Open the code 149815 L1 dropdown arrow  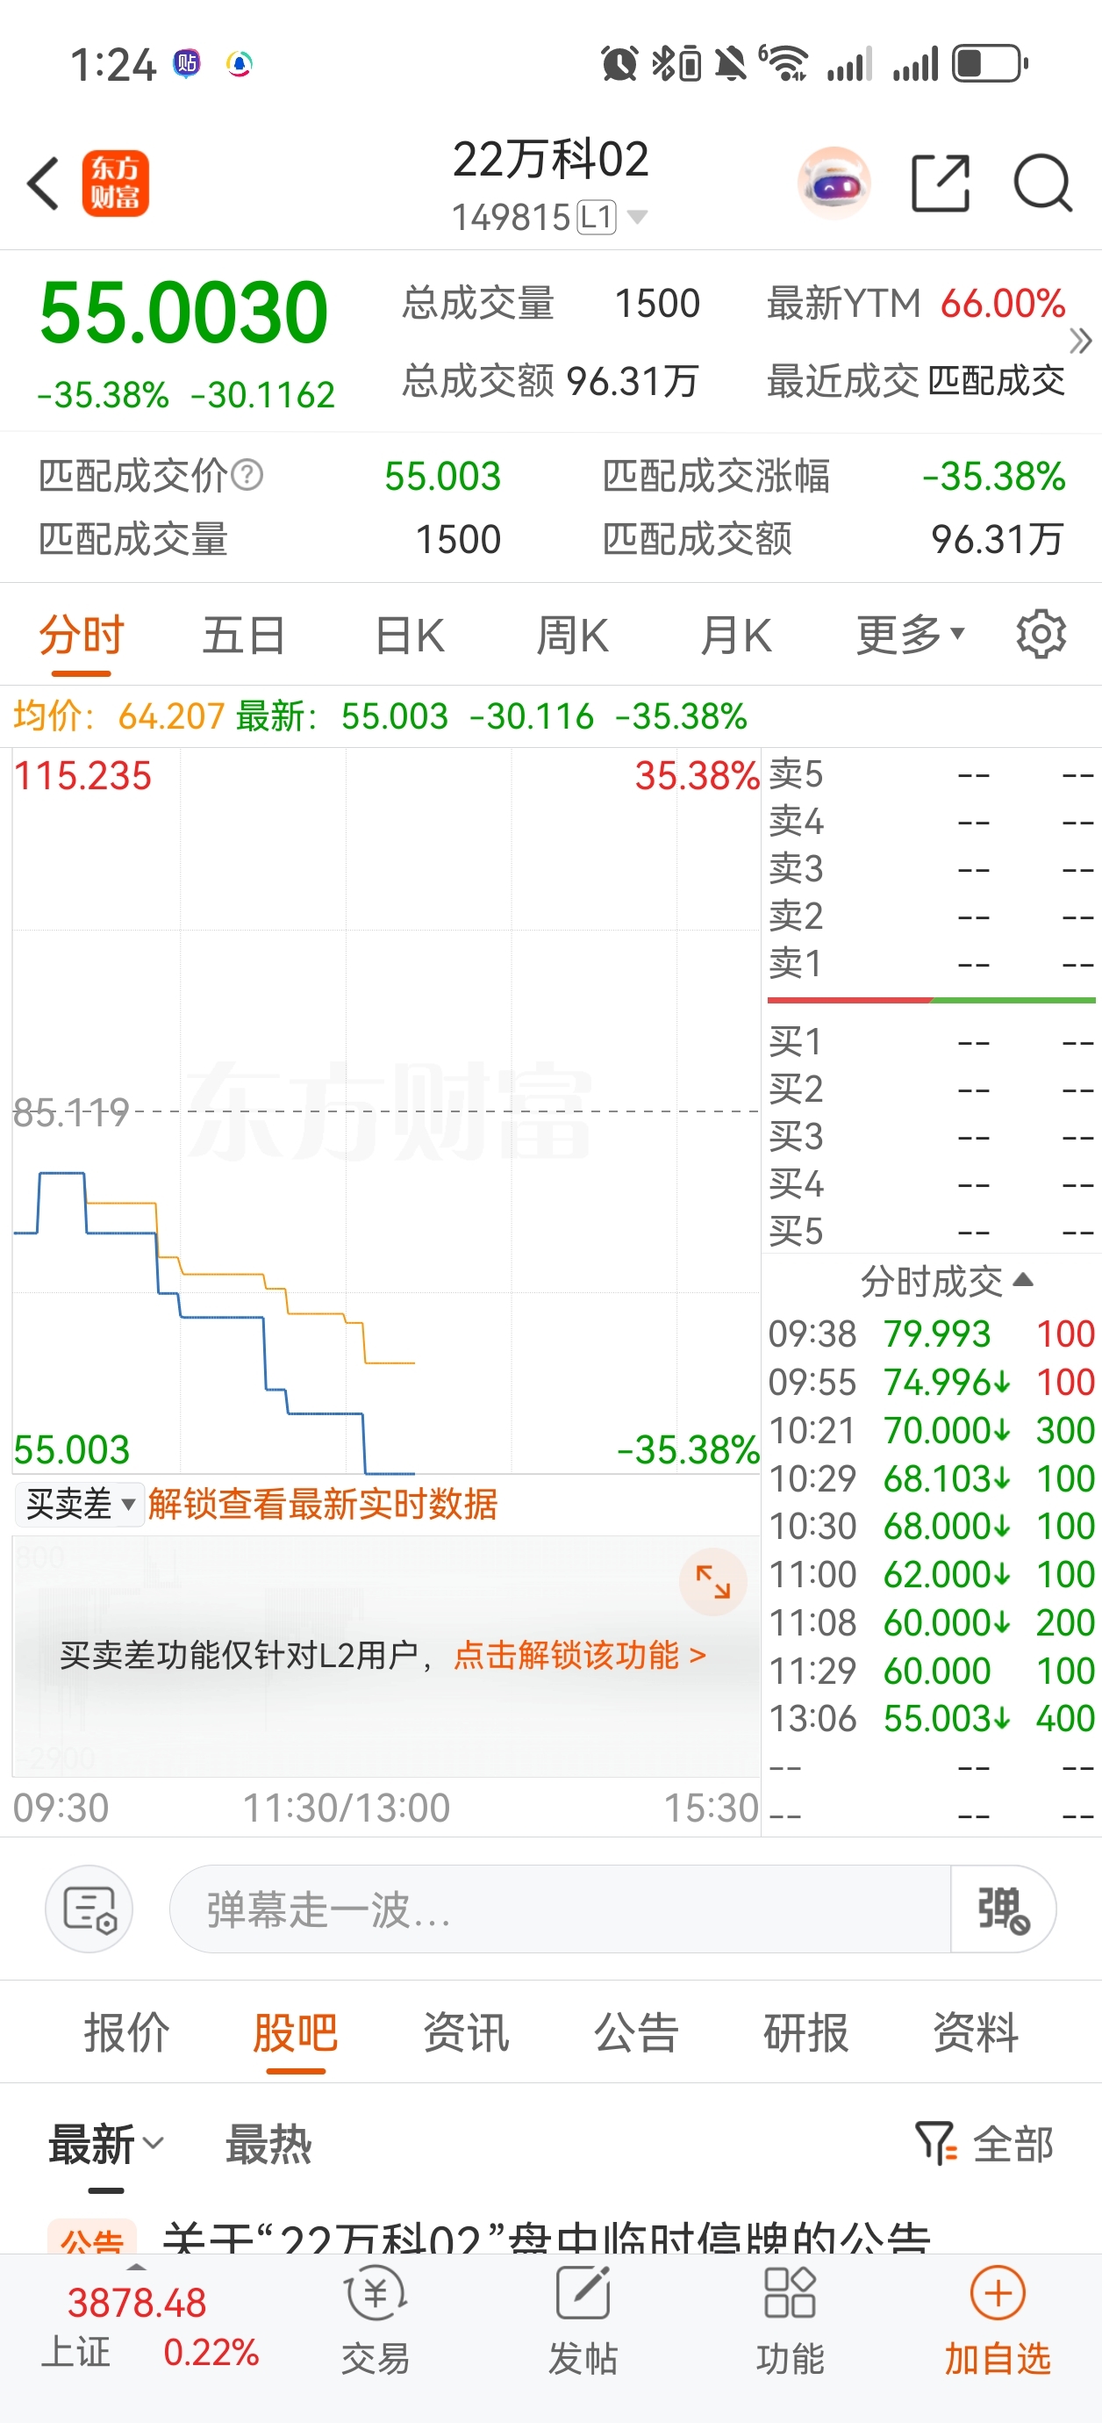point(638,218)
